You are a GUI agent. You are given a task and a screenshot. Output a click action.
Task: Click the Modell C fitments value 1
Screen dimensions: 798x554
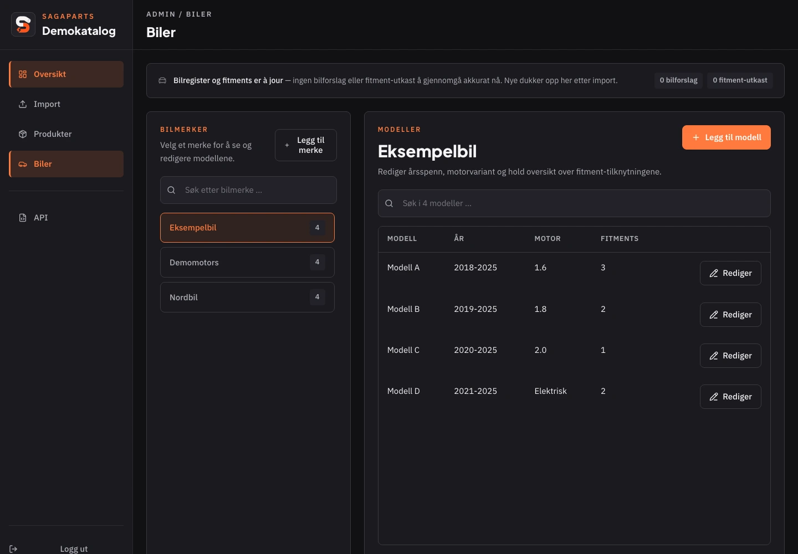pos(603,350)
